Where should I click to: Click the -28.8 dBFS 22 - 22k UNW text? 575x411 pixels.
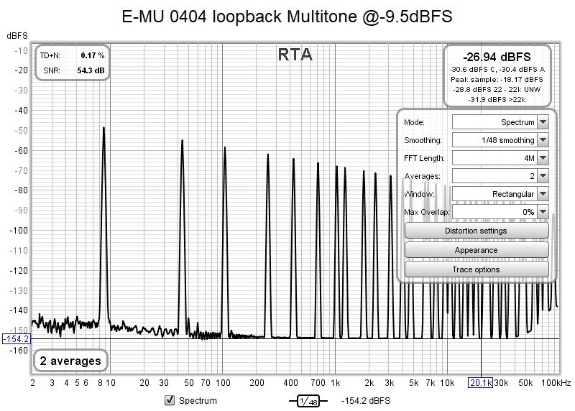pos(497,90)
